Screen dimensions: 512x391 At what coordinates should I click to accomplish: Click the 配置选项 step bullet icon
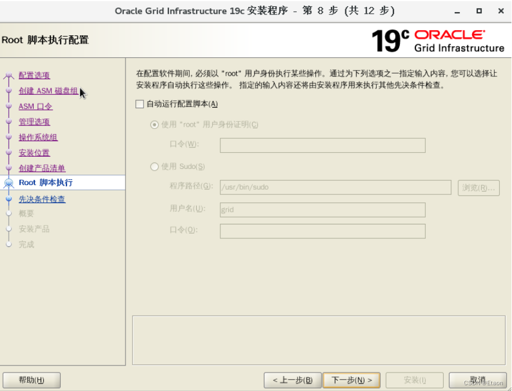pyautogui.click(x=9, y=75)
